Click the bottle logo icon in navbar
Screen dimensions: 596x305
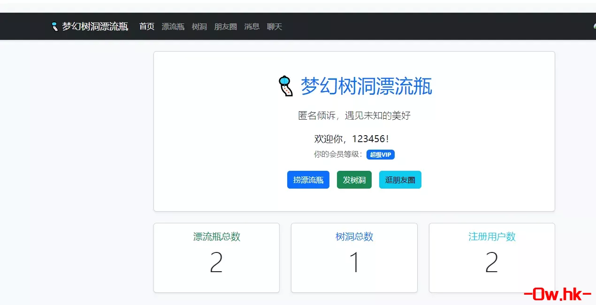pos(55,26)
